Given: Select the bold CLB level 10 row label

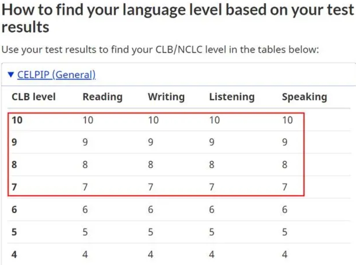Looking at the screenshot, I should tap(17, 120).
